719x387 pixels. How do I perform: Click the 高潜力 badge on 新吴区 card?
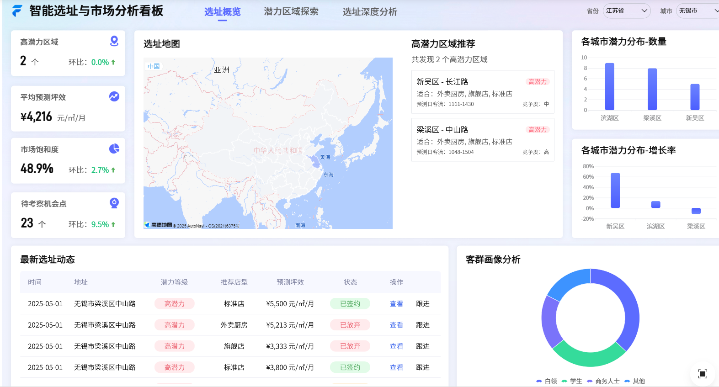click(x=538, y=82)
